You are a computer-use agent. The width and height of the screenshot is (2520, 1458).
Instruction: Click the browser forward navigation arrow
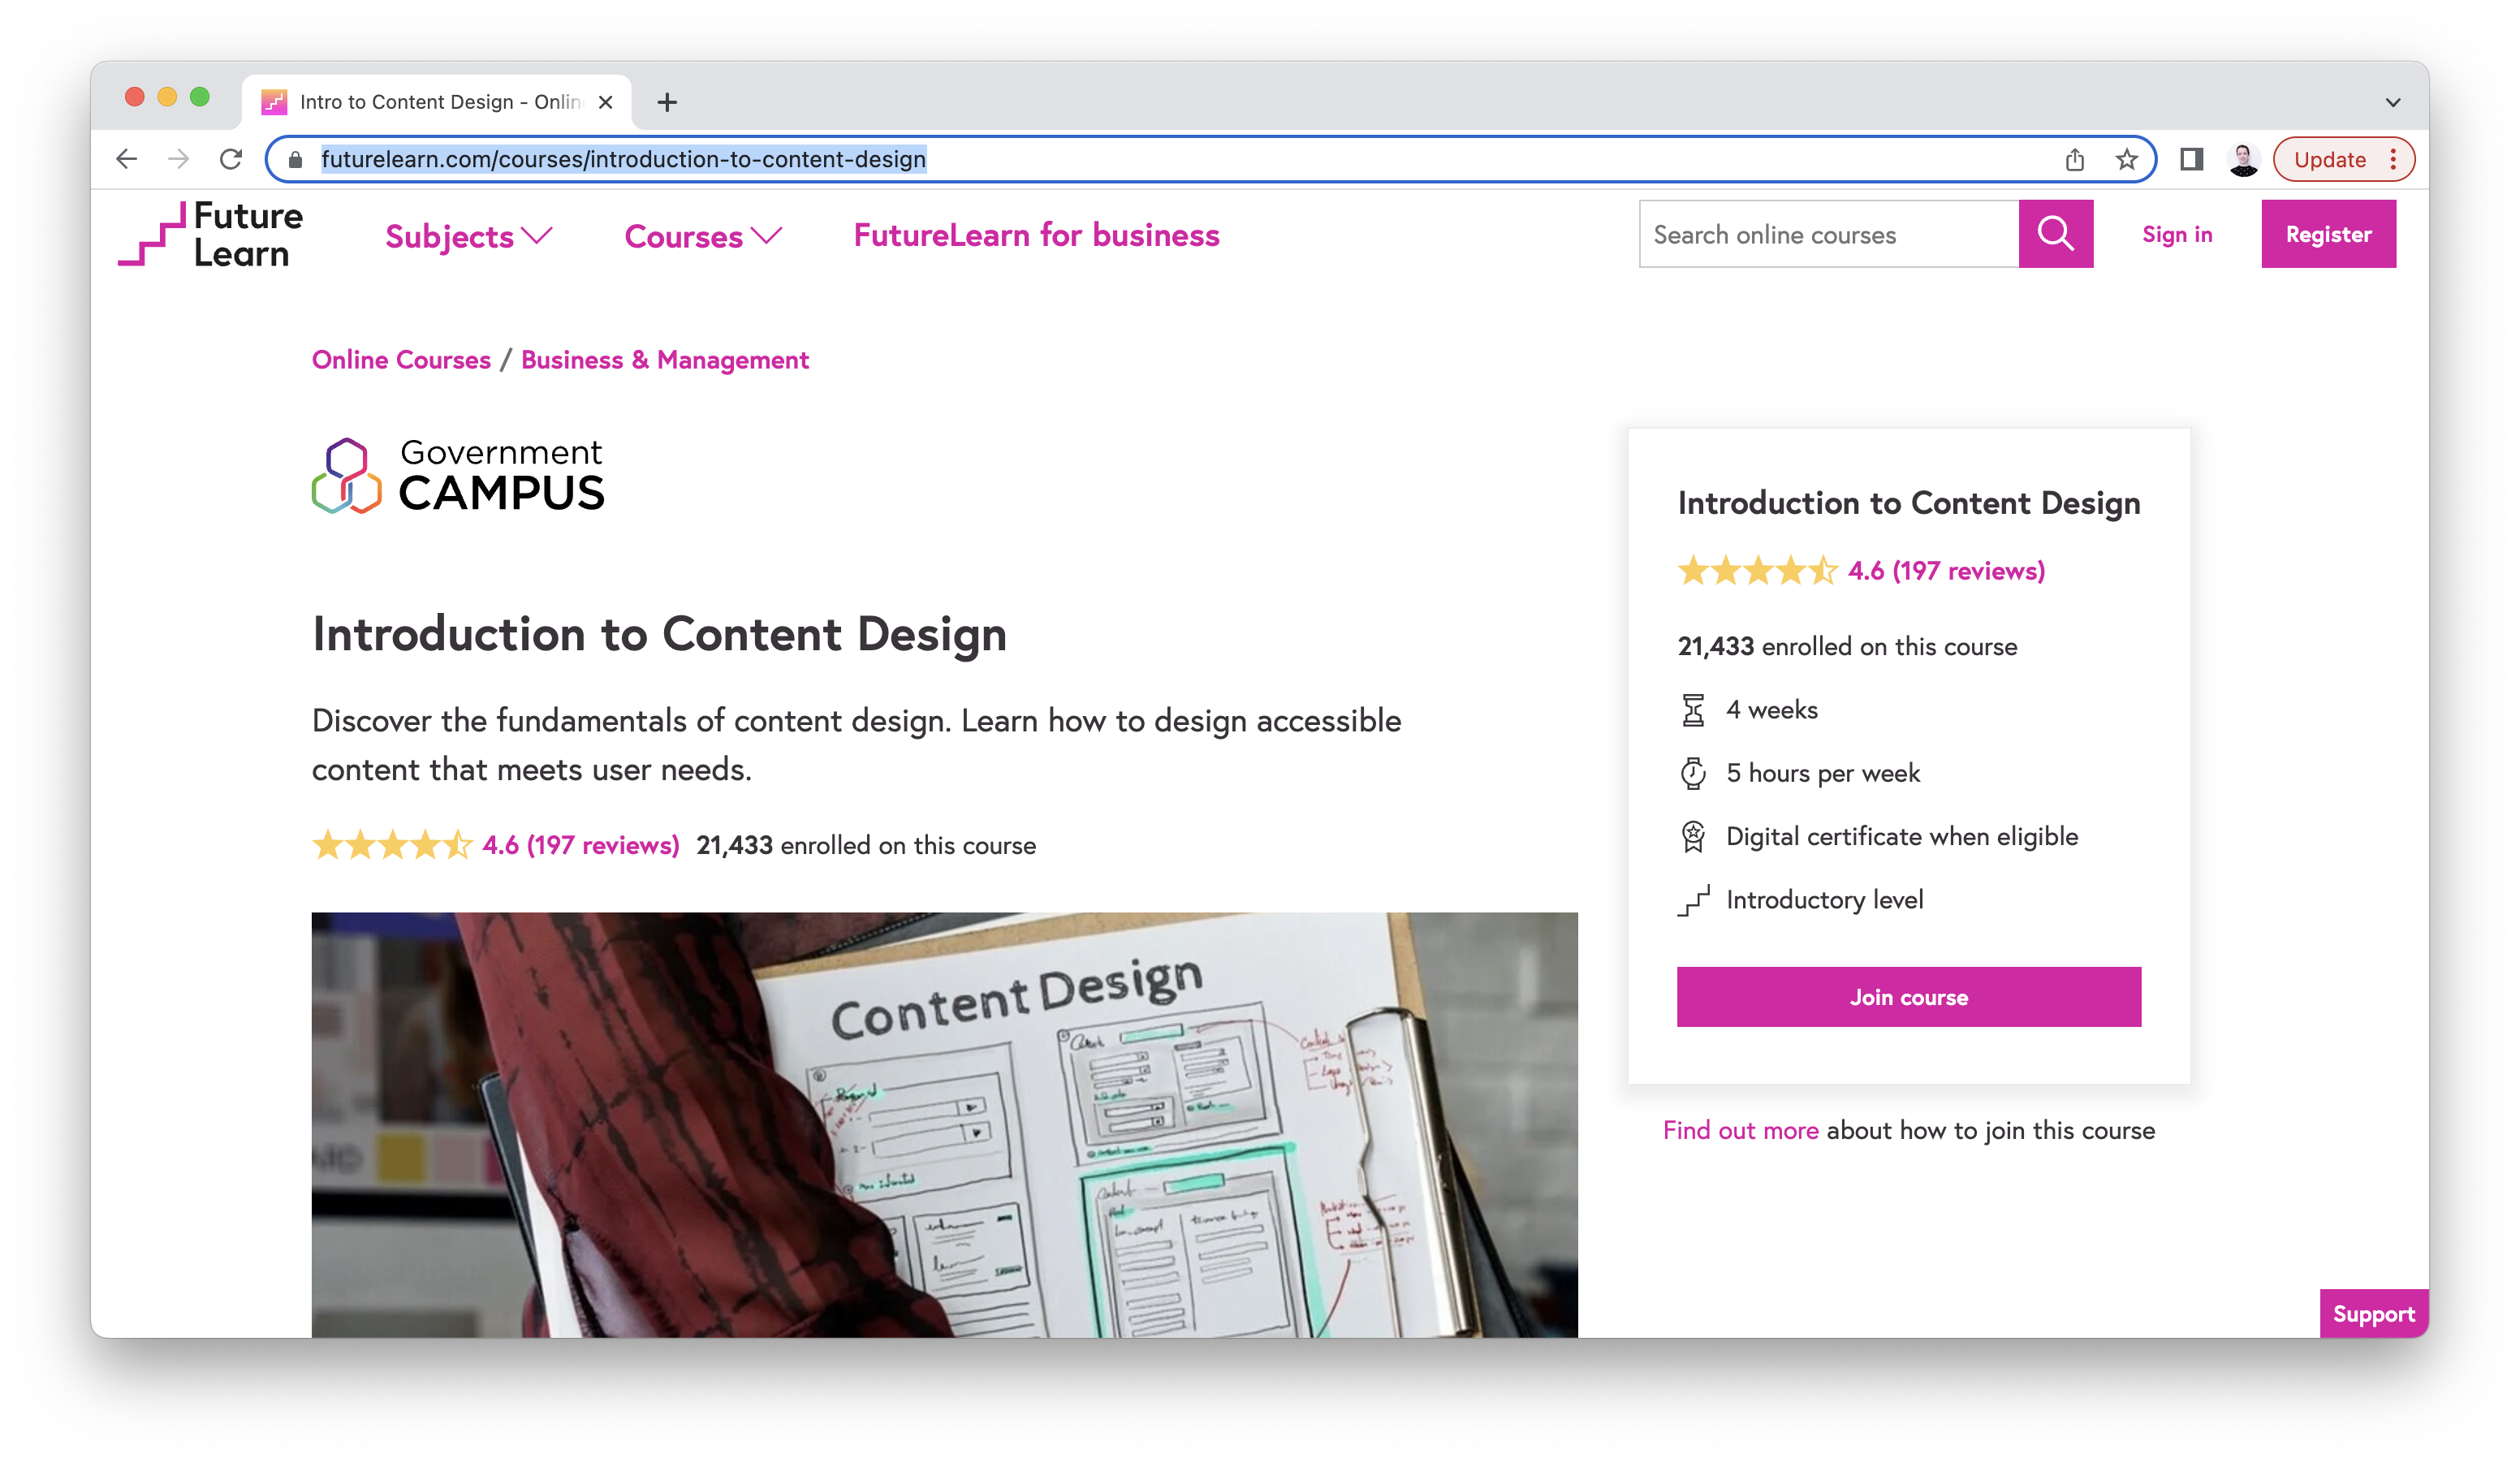click(x=175, y=158)
